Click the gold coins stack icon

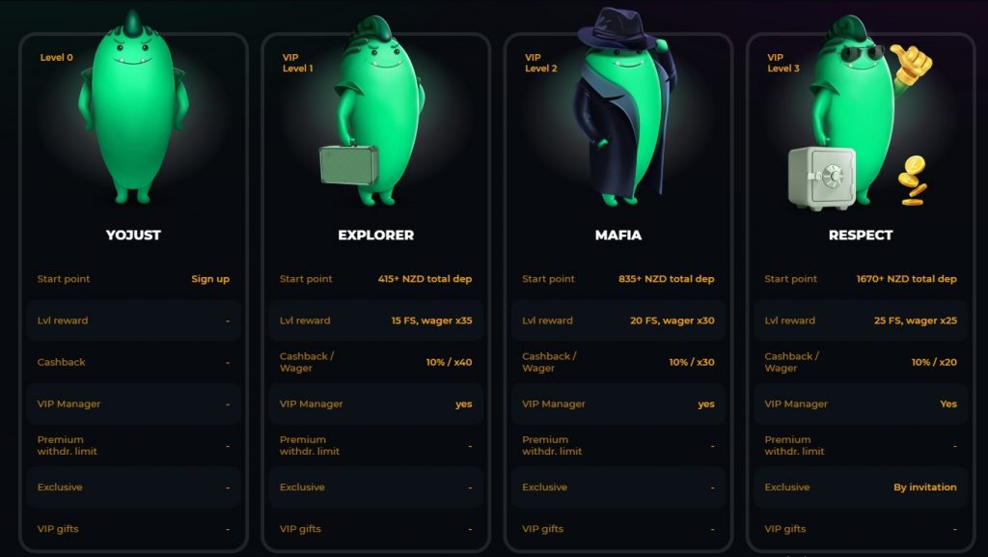coord(913,181)
